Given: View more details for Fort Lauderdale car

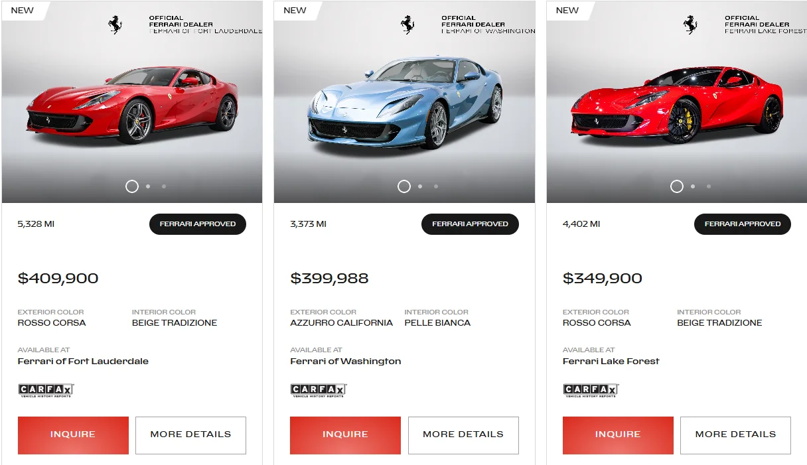Looking at the screenshot, I should point(190,435).
